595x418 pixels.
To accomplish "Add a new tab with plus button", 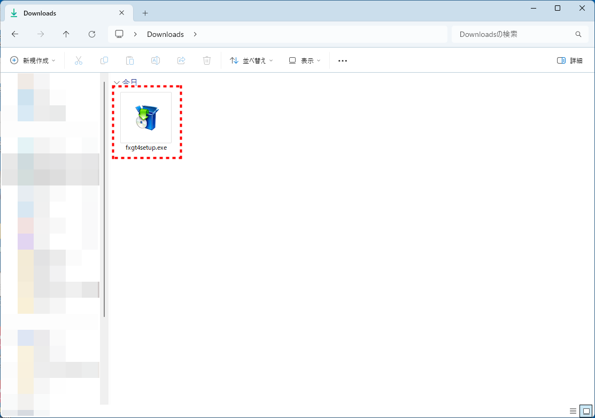I will [145, 13].
